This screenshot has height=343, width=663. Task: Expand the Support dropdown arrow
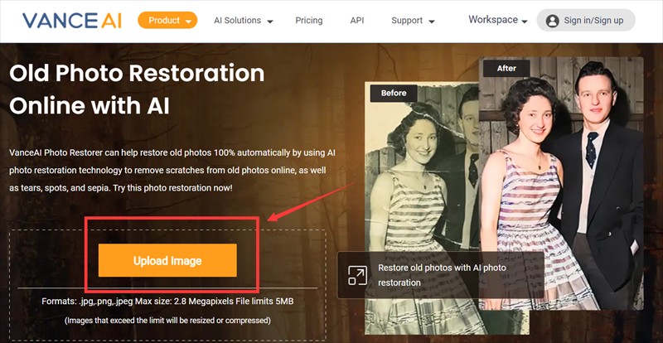pos(432,22)
